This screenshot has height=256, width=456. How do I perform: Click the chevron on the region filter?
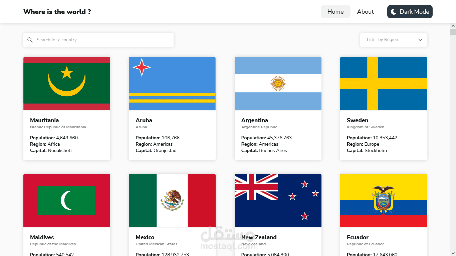pyautogui.click(x=420, y=40)
